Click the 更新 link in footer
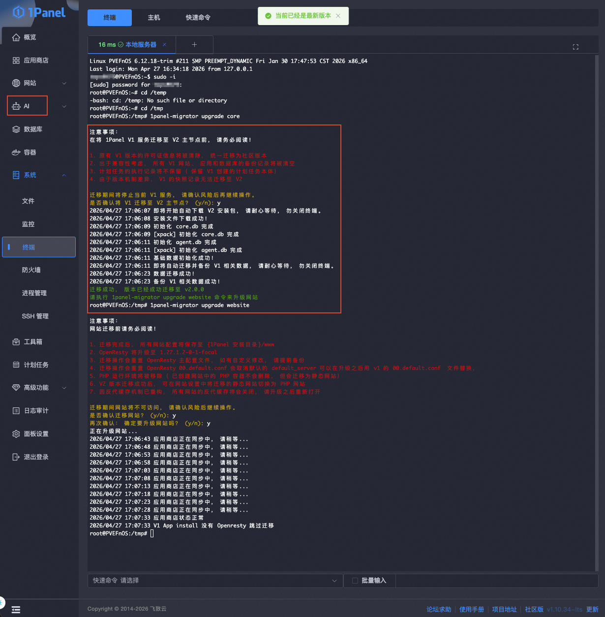Viewport: 605px width, 617px height. (x=592, y=610)
